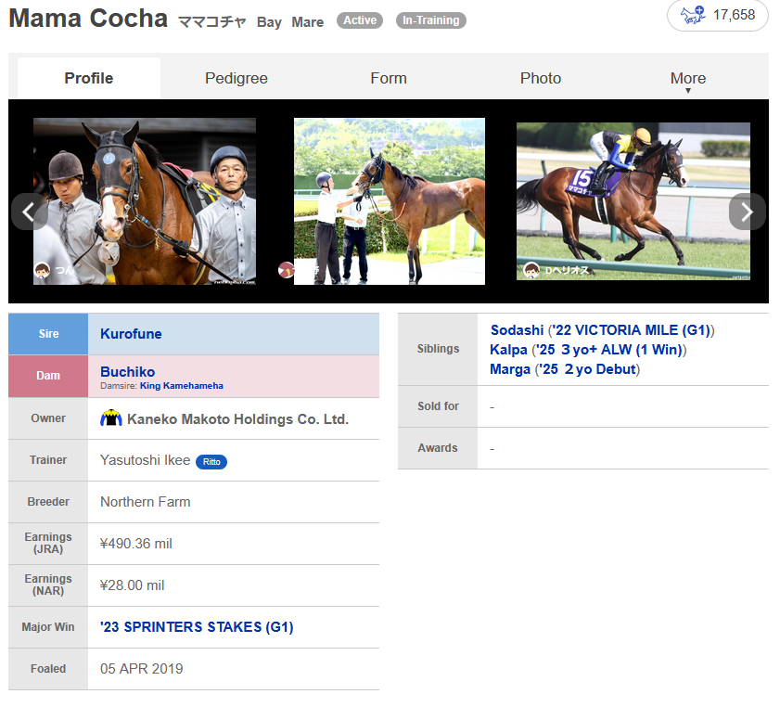780x707 pixels.
Task: Click the Sire row label
Action: (x=48, y=334)
